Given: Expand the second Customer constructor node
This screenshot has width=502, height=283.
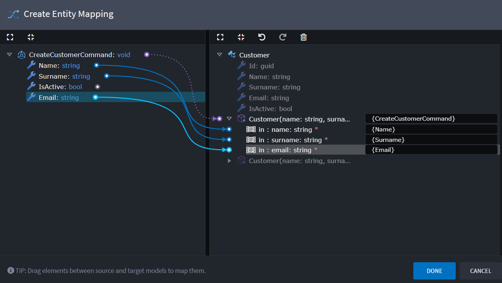Looking at the screenshot, I should 229,160.
